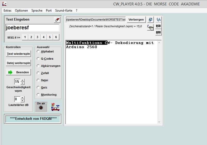Image resolution: width=207 pixels, height=145 pixels.
Task: Click the On air red indicator
Action: click(x=41, y=108)
